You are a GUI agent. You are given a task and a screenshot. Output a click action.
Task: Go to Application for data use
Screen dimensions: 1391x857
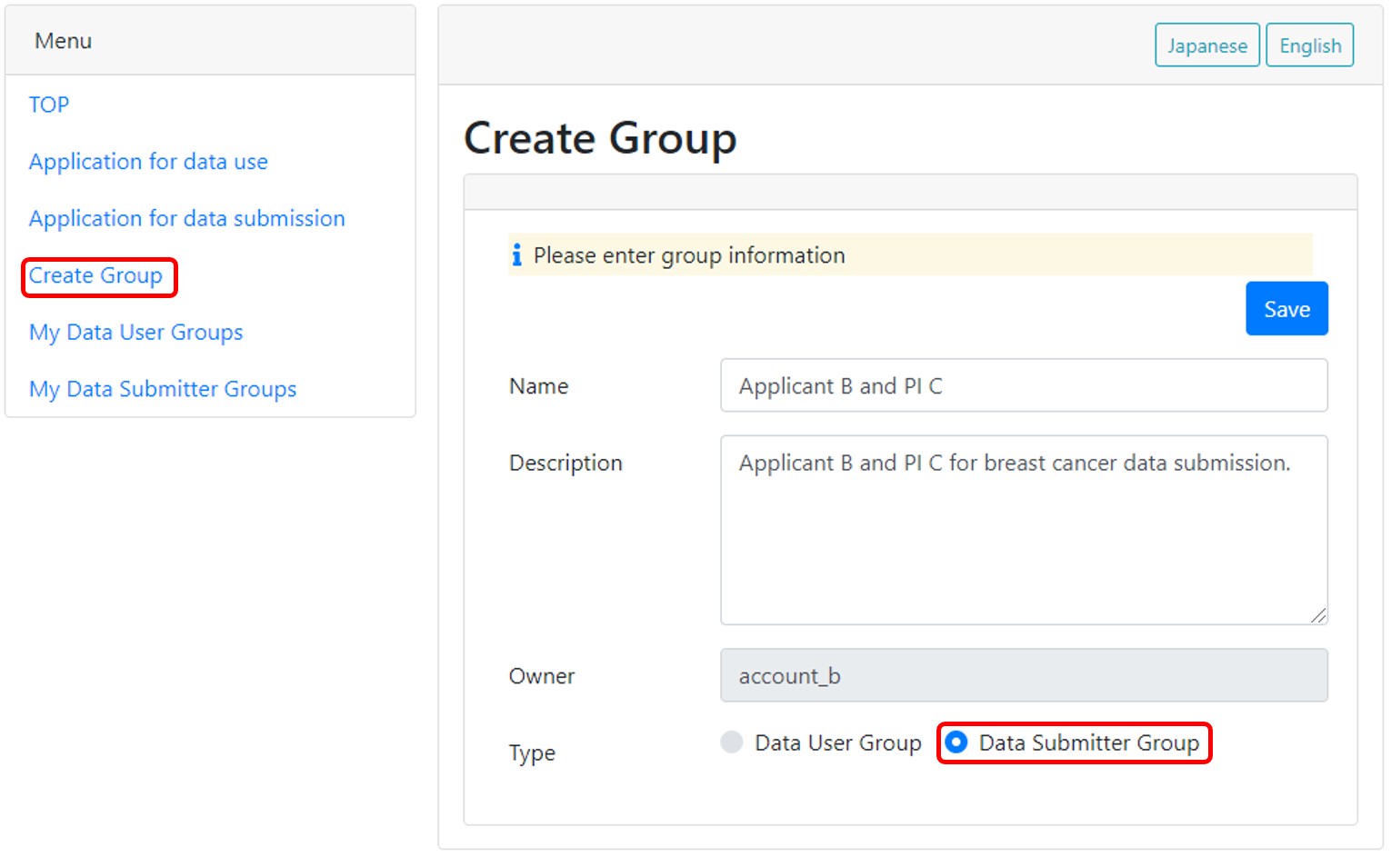(x=148, y=162)
